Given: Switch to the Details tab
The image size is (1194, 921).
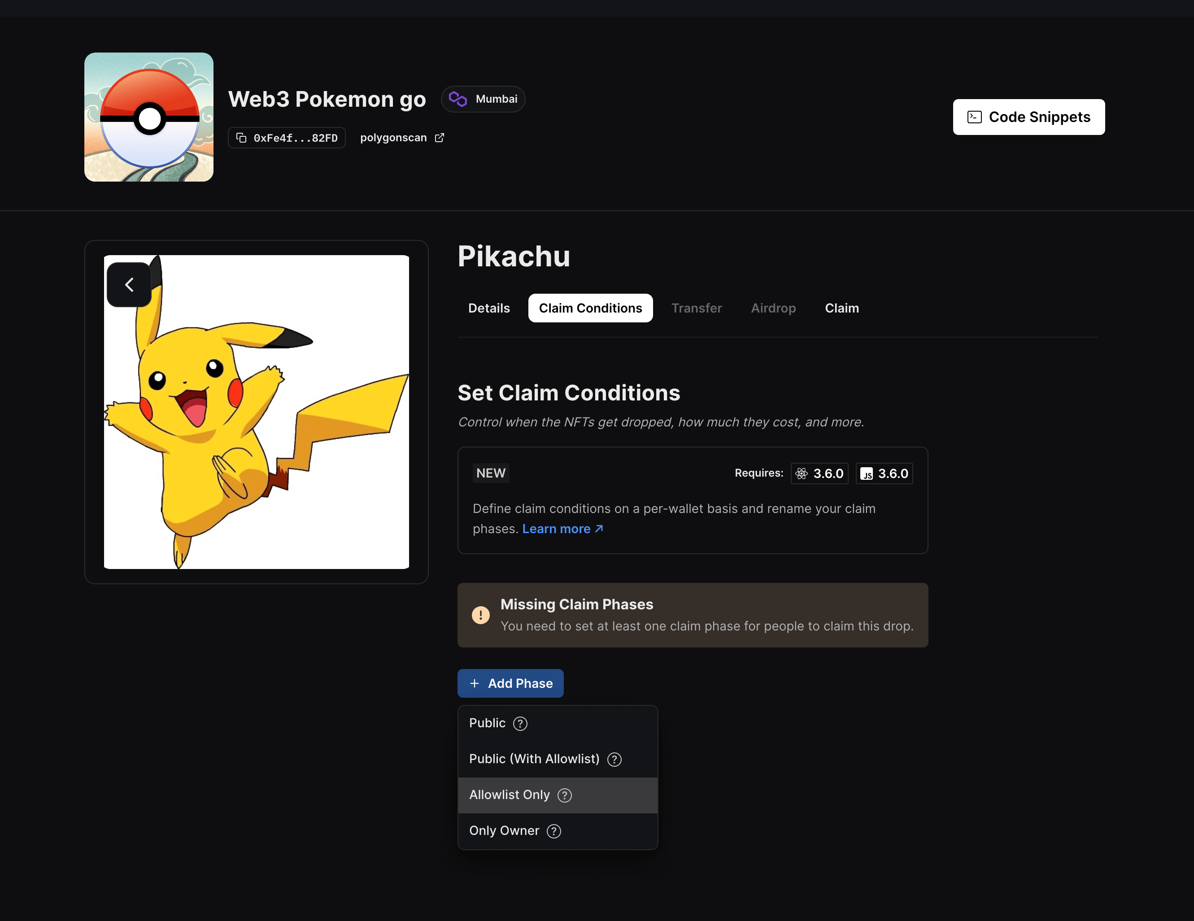Looking at the screenshot, I should 489,308.
